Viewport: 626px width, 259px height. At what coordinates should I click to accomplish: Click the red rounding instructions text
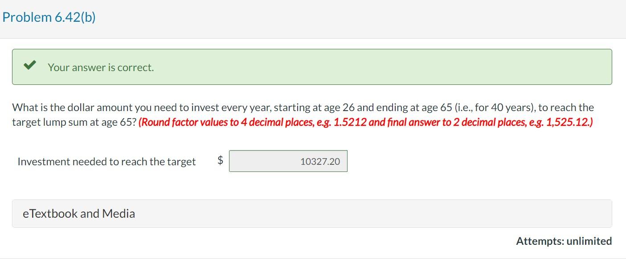click(365, 121)
